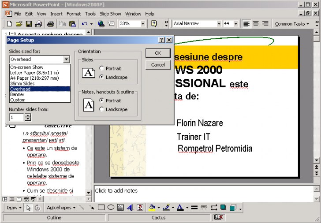This screenshot has width=321, height=223.
Task: Choose Banner from the size list
Action: tap(40, 94)
